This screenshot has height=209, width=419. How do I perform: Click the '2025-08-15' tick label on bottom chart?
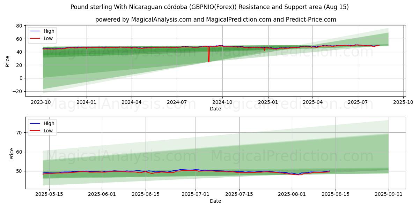click(x=336, y=195)
